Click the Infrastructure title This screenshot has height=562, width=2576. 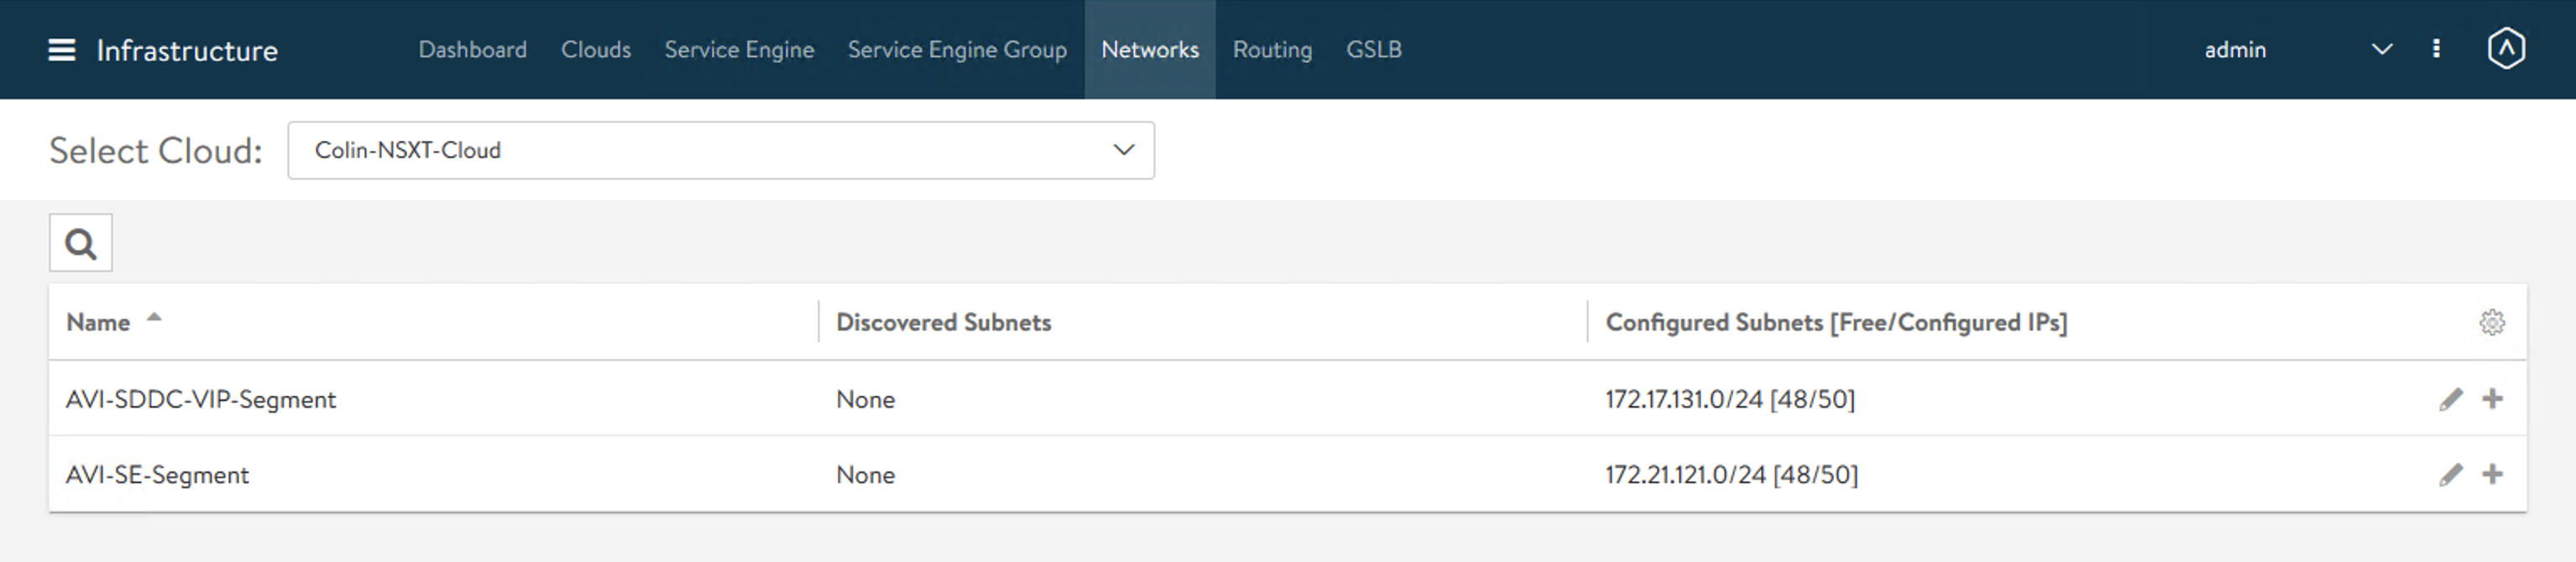click(x=187, y=51)
